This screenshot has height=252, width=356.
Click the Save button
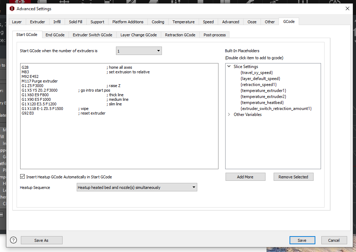tap(302, 240)
